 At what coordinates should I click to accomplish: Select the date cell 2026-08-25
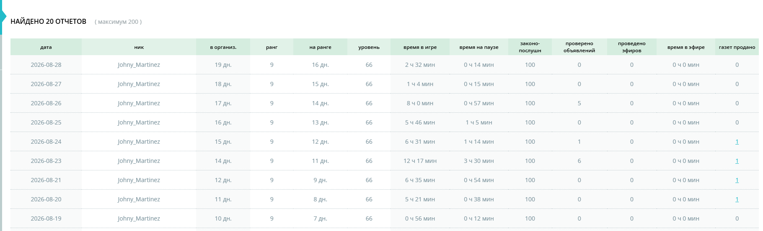[46, 122]
